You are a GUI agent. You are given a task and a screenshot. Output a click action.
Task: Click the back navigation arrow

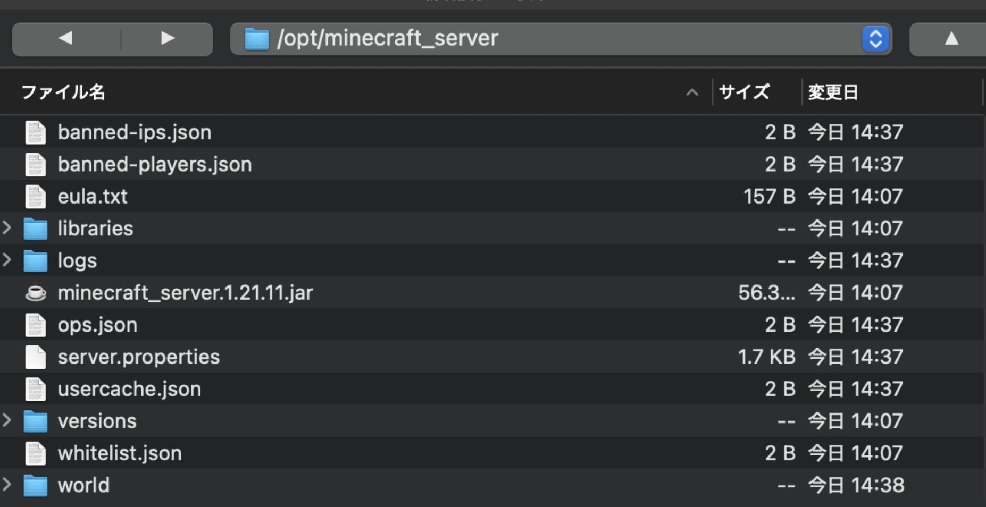pyautogui.click(x=65, y=39)
